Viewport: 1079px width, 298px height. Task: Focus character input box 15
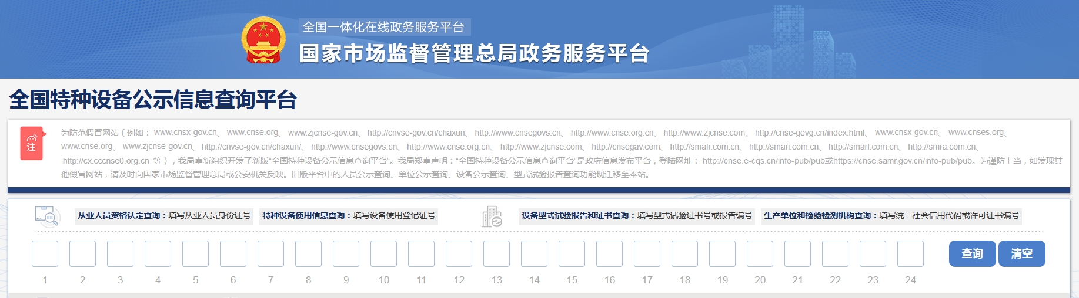click(572, 253)
